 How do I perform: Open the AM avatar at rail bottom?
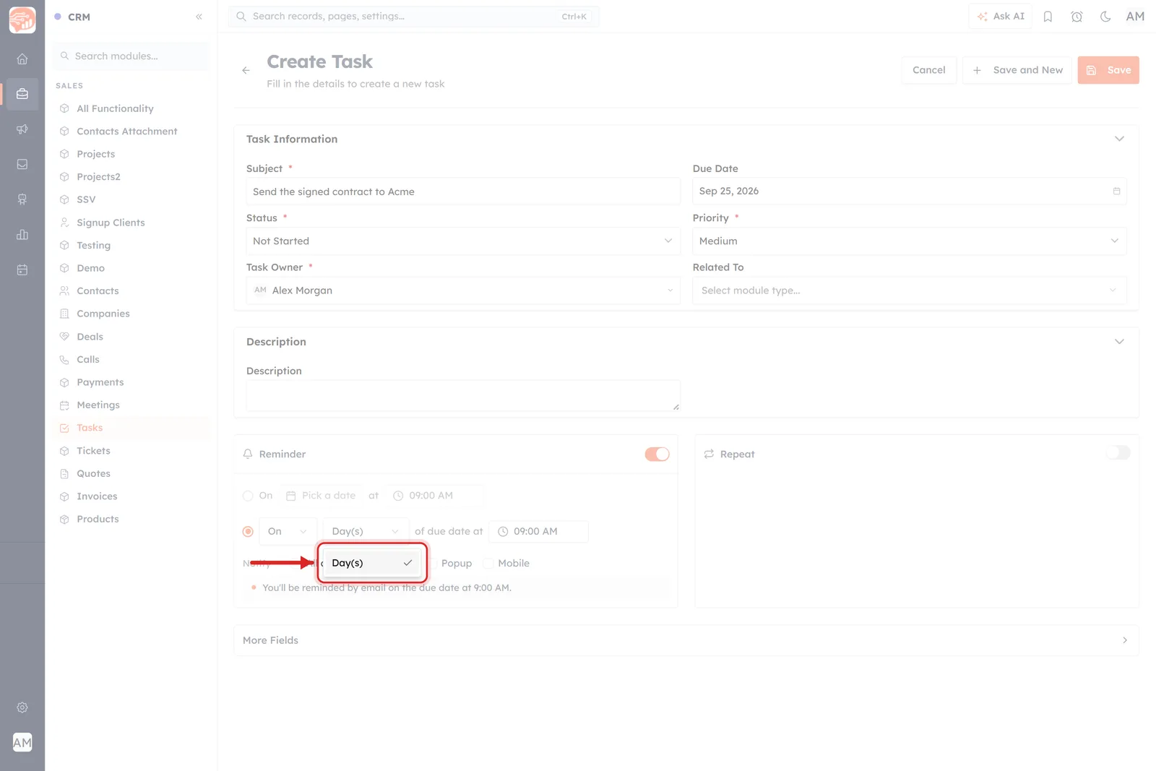22,743
